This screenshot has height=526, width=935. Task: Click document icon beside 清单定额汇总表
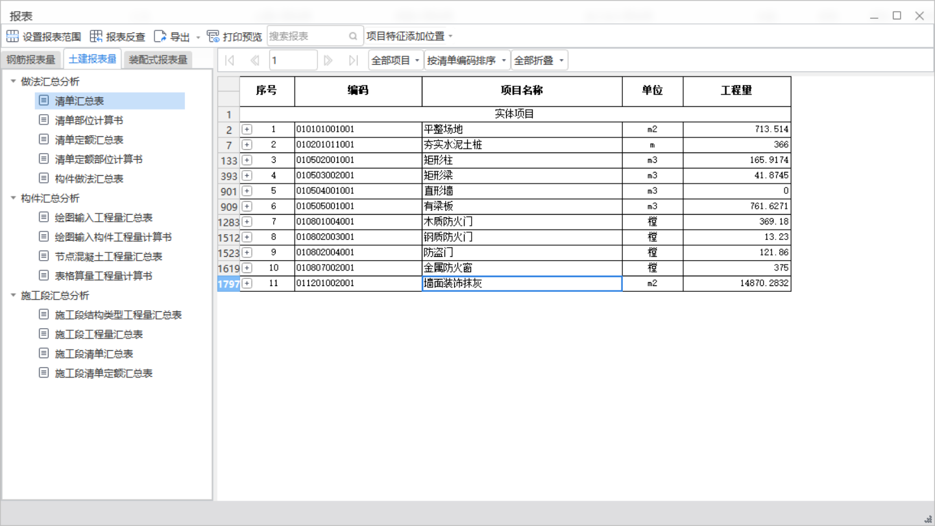[43, 139]
